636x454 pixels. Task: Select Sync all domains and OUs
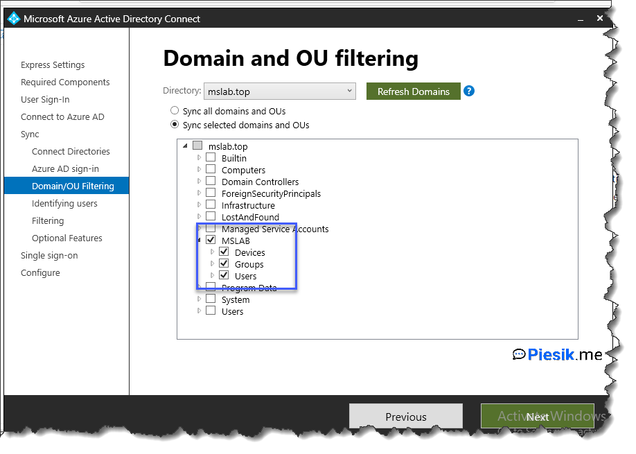175,111
